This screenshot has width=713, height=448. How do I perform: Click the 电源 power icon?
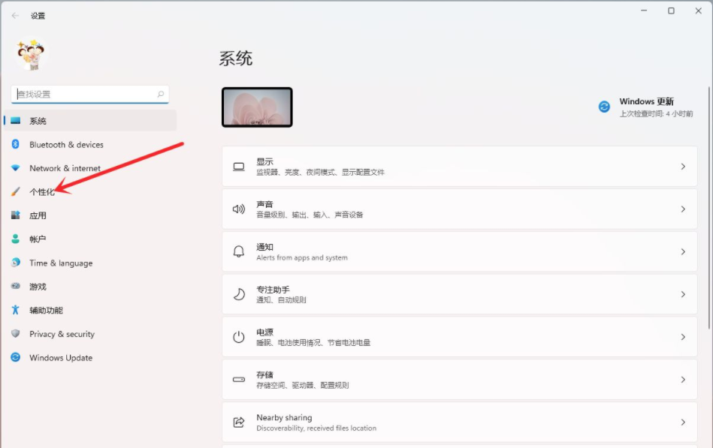click(x=239, y=337)
